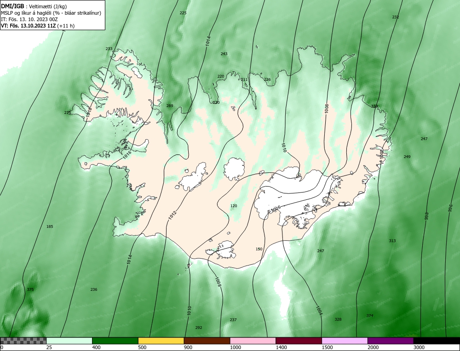The width and height of the screenshot is (460, 351).
Task: Click the legend tick label '400'
Action: (96, 347)
